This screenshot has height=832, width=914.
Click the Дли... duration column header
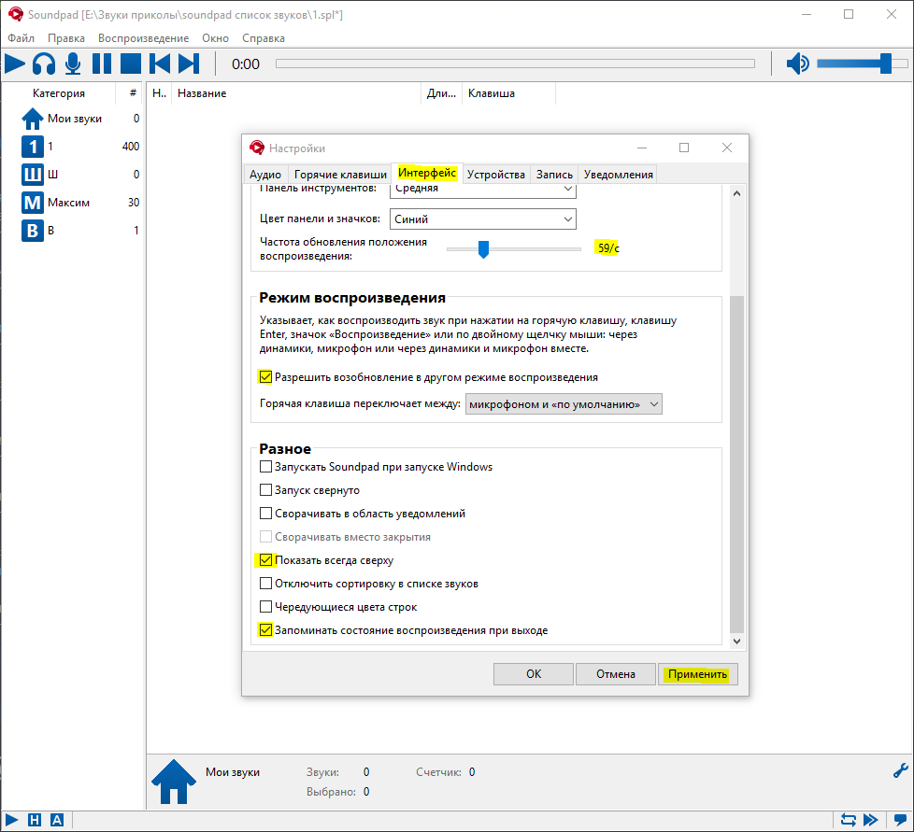point(441,93)
